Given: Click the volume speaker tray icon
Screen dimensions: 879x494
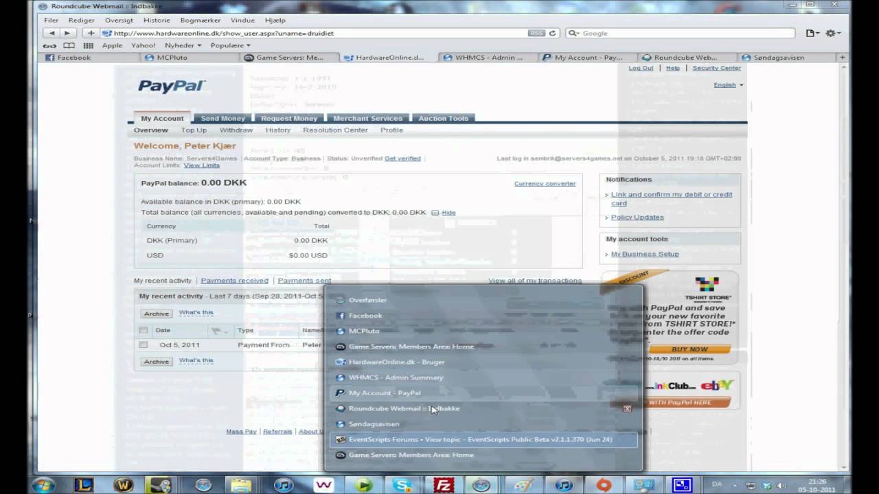Looking at the screenshot, I should click(780, 485).
